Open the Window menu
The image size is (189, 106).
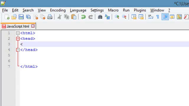157,10
